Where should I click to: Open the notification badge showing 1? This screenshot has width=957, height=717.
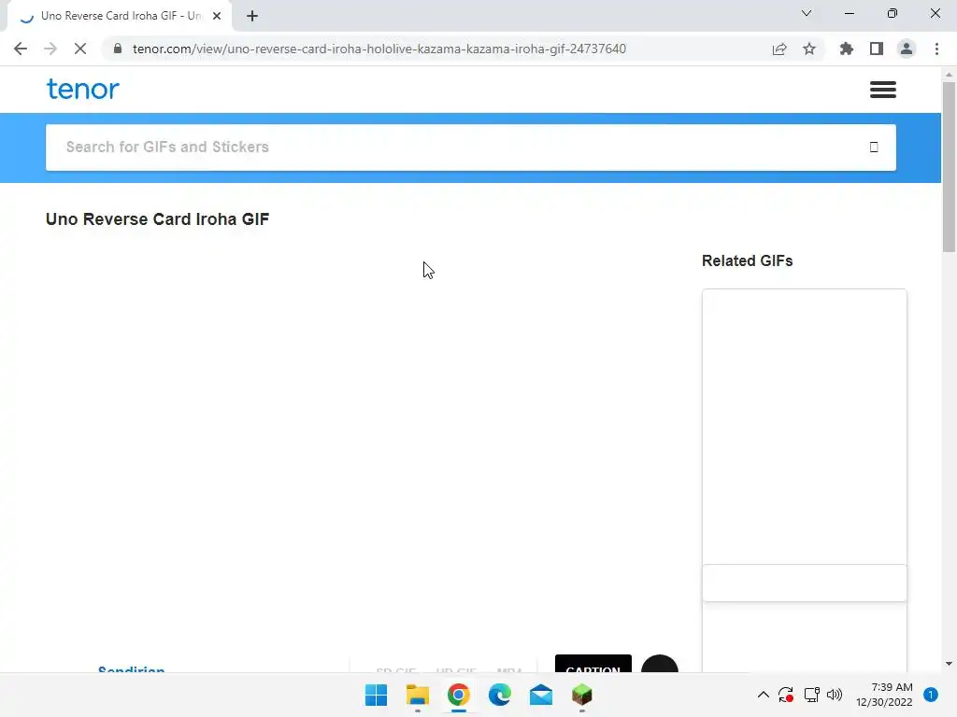click(930, 695)
